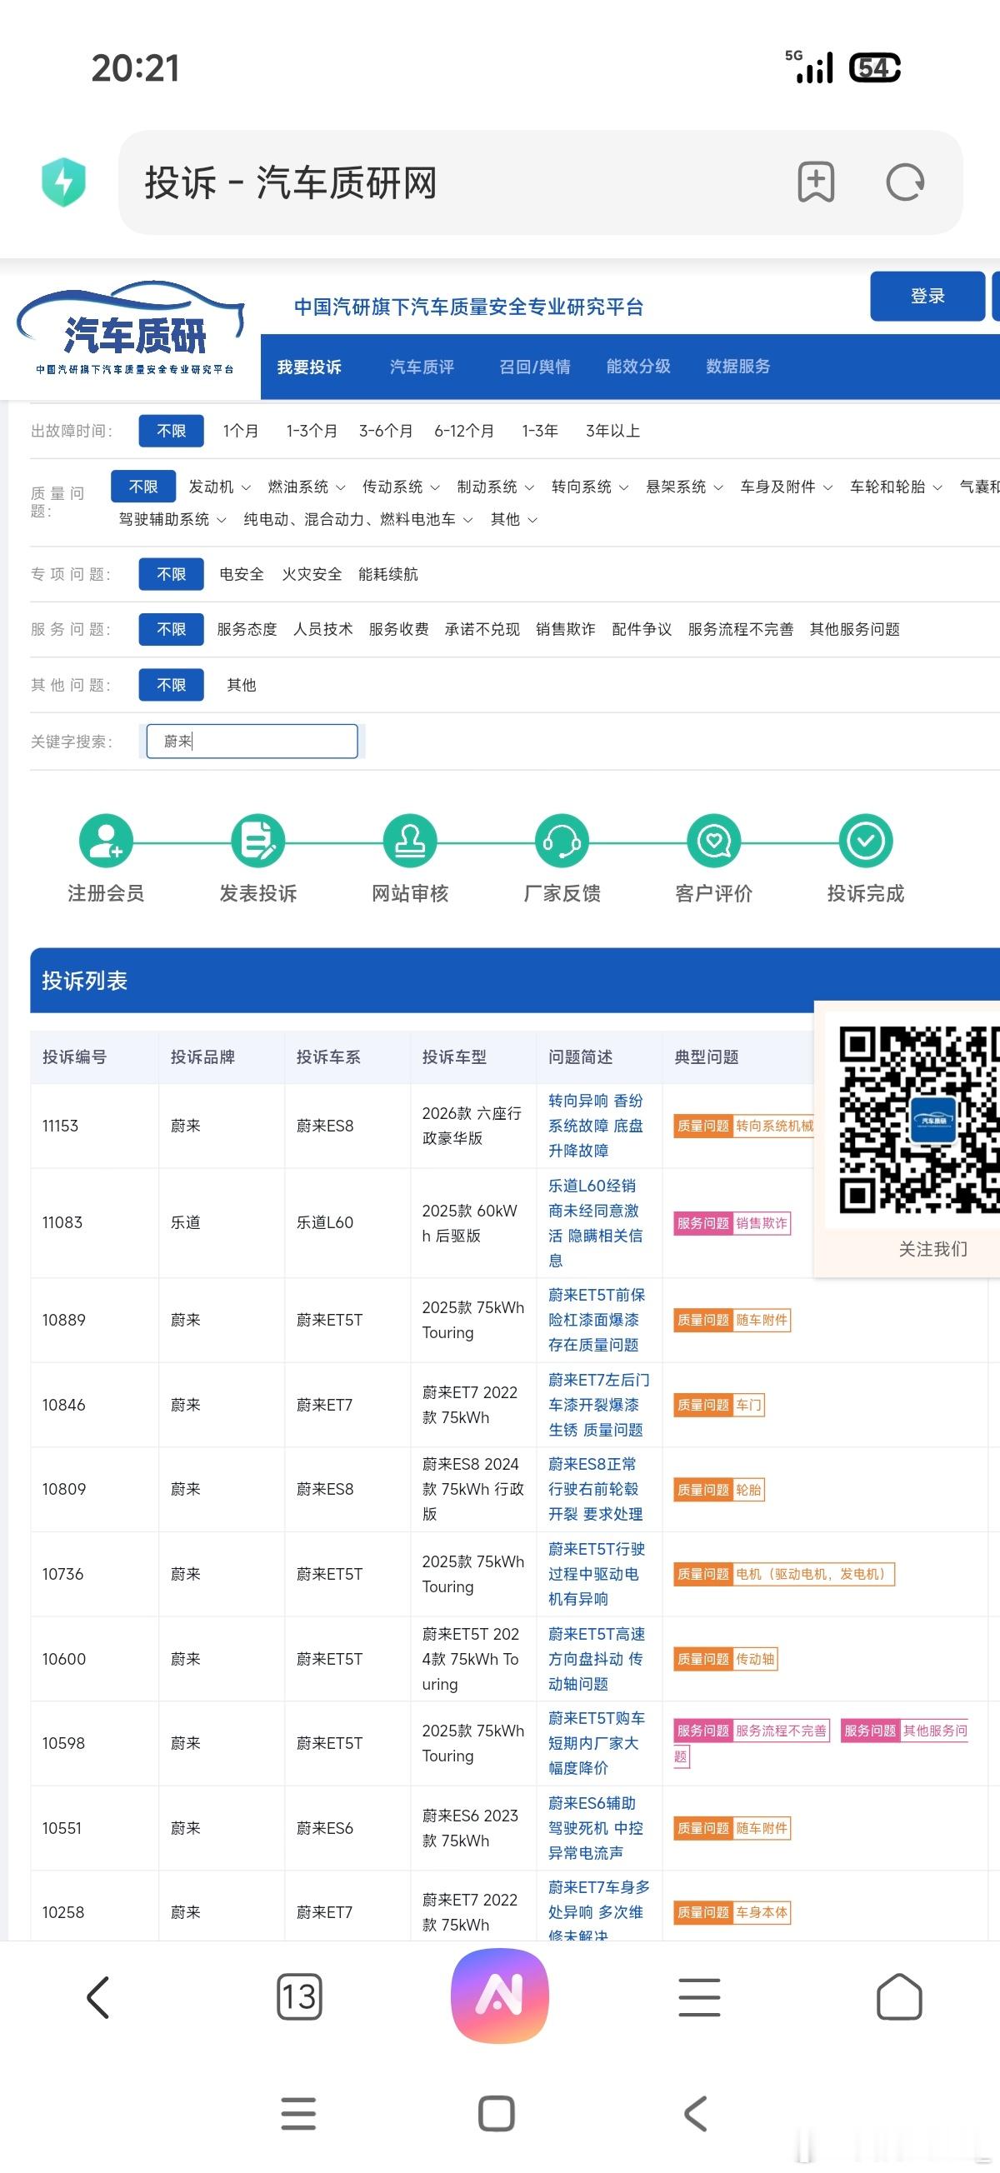Add page to bookmarks icon
Screen dimensions: 1000x2173
[x=816, y=182]
